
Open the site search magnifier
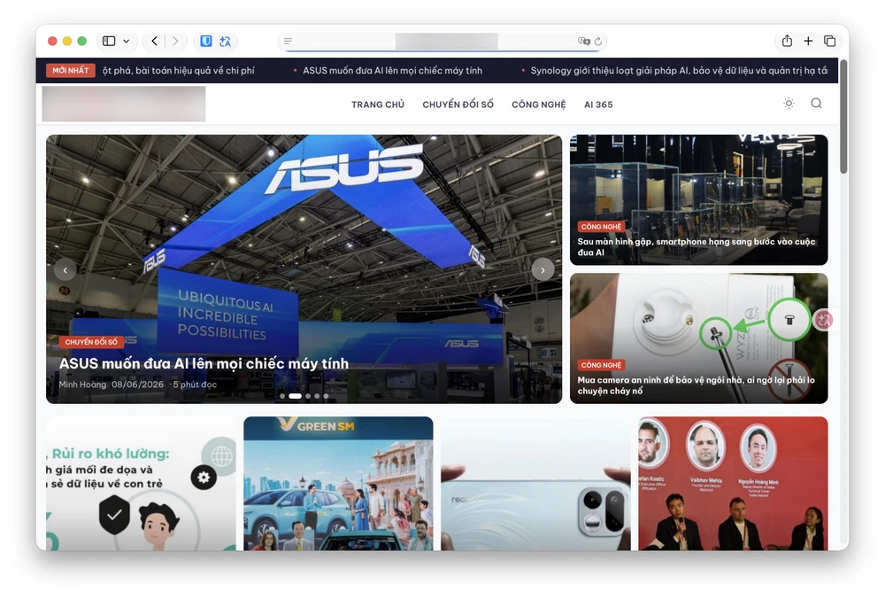(x=816, y=104)
